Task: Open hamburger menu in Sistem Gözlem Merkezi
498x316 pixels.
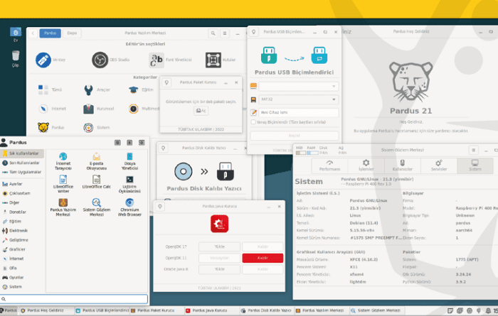Action: 473,151
